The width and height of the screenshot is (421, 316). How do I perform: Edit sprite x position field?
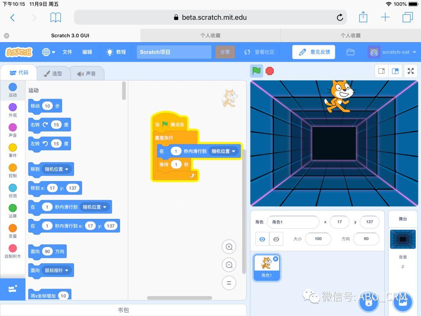click(340, 222)
